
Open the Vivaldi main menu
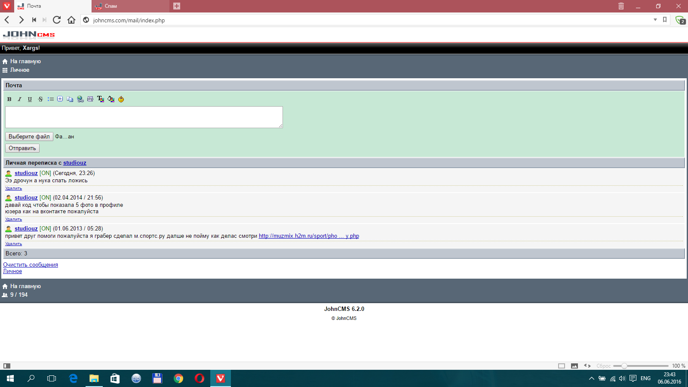(7, 6)
